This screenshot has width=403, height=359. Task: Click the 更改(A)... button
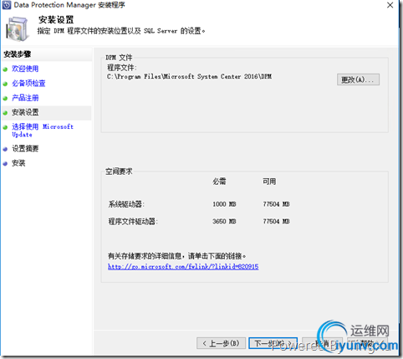(358, 79)
